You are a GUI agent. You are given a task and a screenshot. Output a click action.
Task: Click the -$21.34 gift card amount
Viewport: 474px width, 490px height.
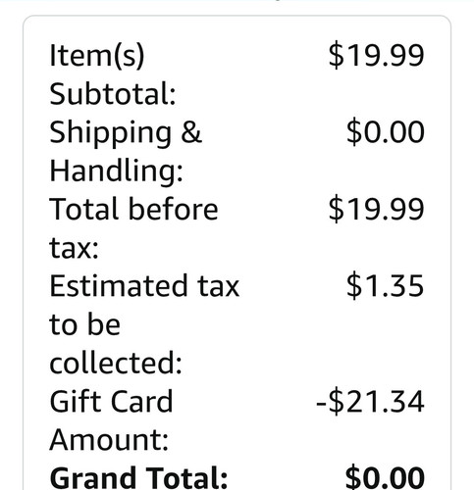point(370,402)
